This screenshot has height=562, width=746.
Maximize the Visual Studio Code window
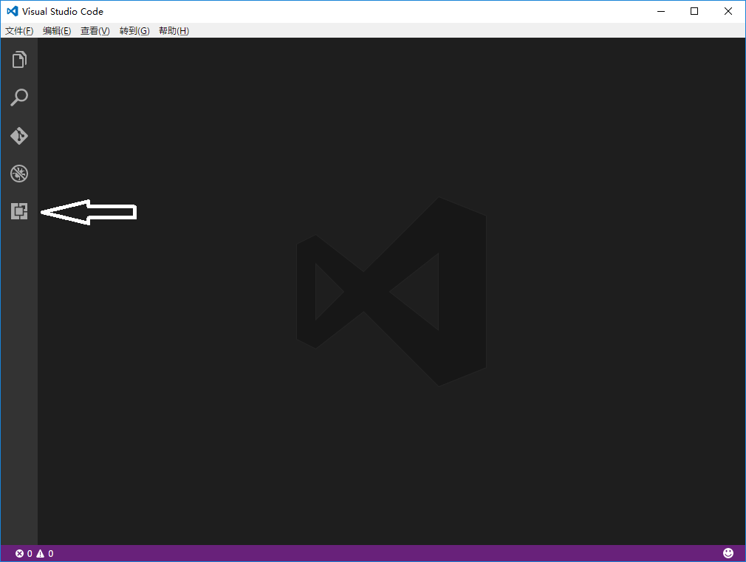click(694, 11)
